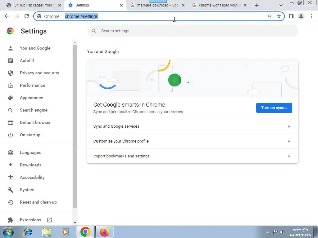Open Downloads settings
318x238 pixels.
(31, 165)
